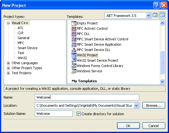This screenshot has width=169, height=133.
Task: Select Test Projects label in tree
Action: pyautogui.click(x=22, y=73)
